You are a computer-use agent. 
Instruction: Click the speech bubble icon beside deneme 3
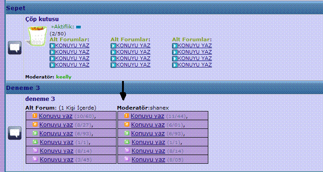coord(15,133)
